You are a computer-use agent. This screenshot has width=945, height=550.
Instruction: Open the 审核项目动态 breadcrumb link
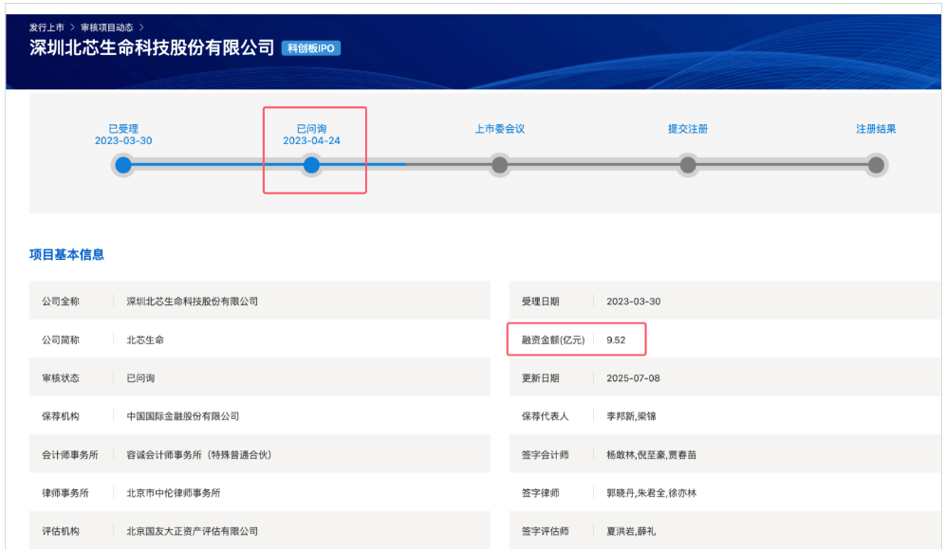[106, 27]
